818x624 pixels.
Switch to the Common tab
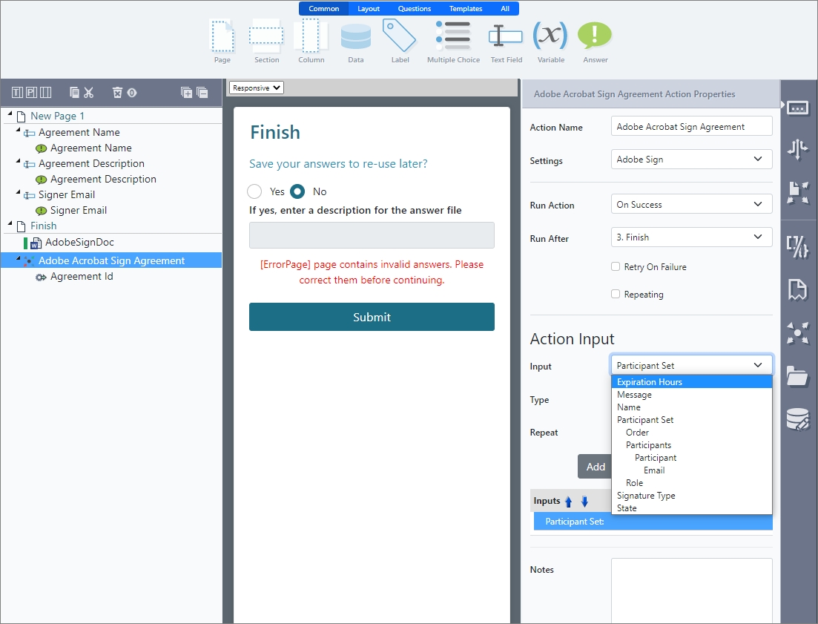(323, 8)
